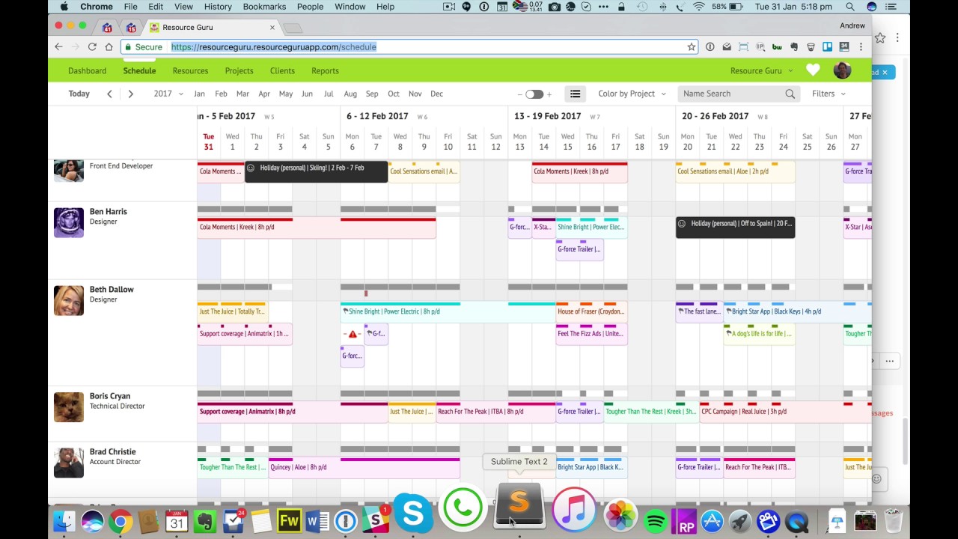This screenshot has height=539, width=958.
Task: Open Ben Harris's Cola Moments Kreek booking
Action: click(x=317, y=227)
